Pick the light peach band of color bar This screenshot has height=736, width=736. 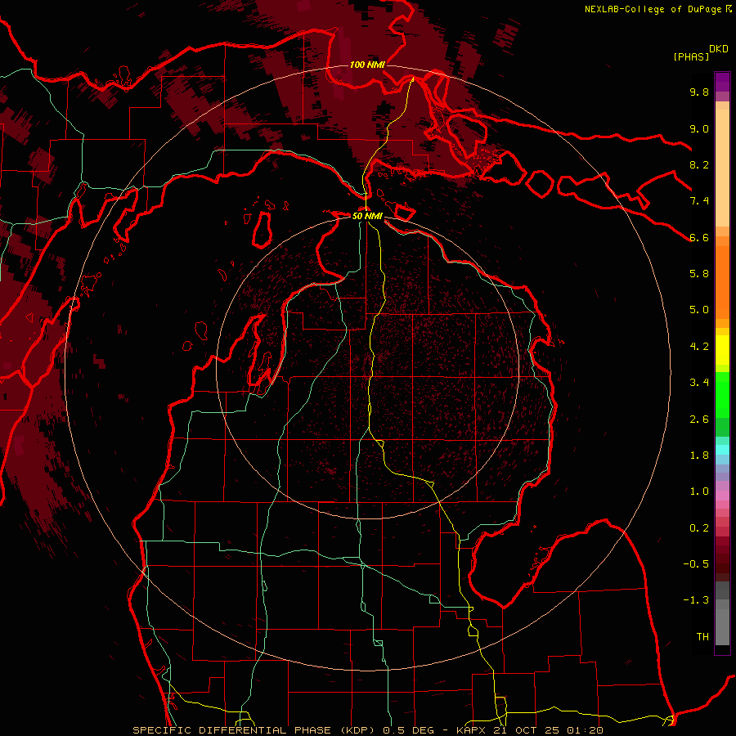pyautogui.click(x=722, y=168)
